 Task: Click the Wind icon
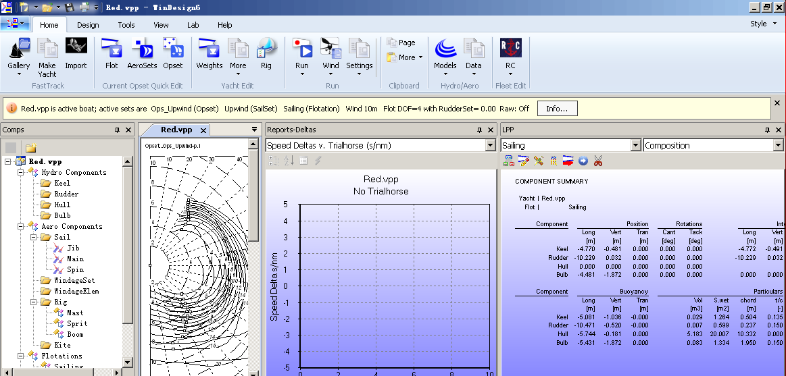(x=331, y=56)
